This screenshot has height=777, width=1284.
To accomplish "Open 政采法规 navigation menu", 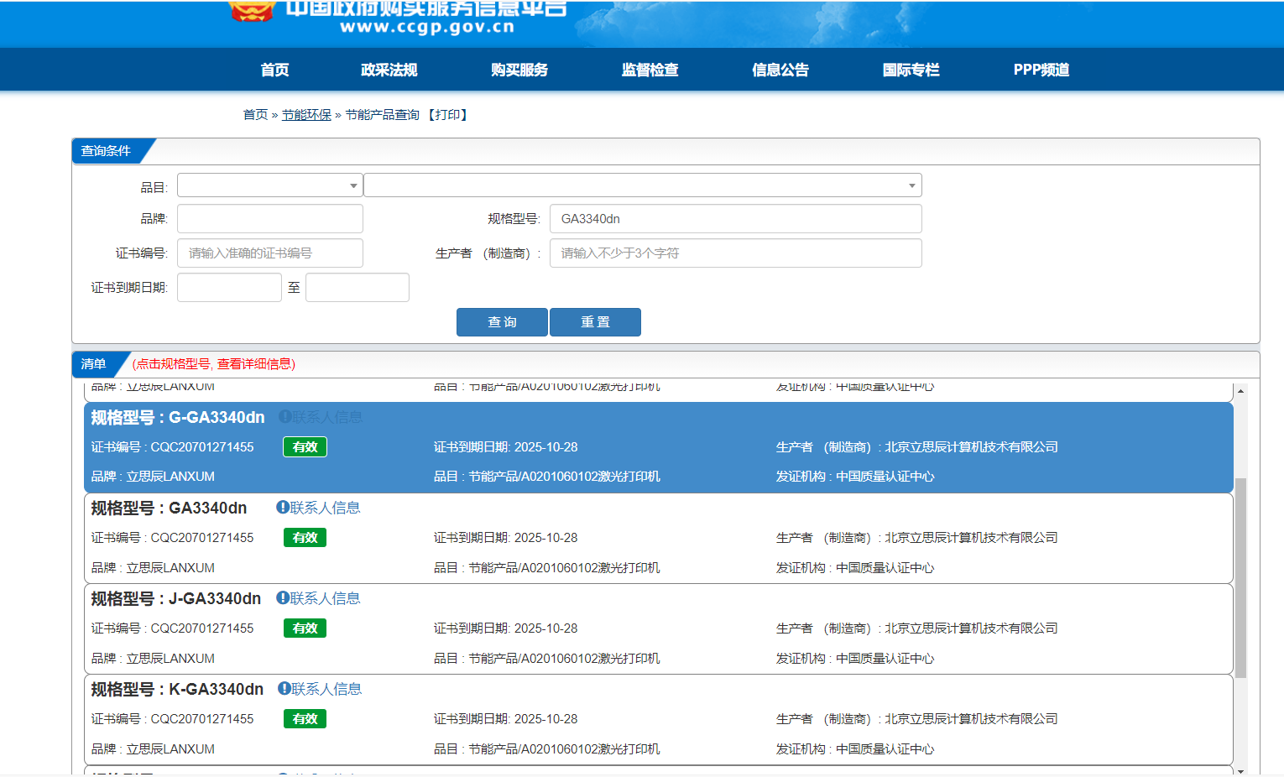I will (x=389, y=70).
